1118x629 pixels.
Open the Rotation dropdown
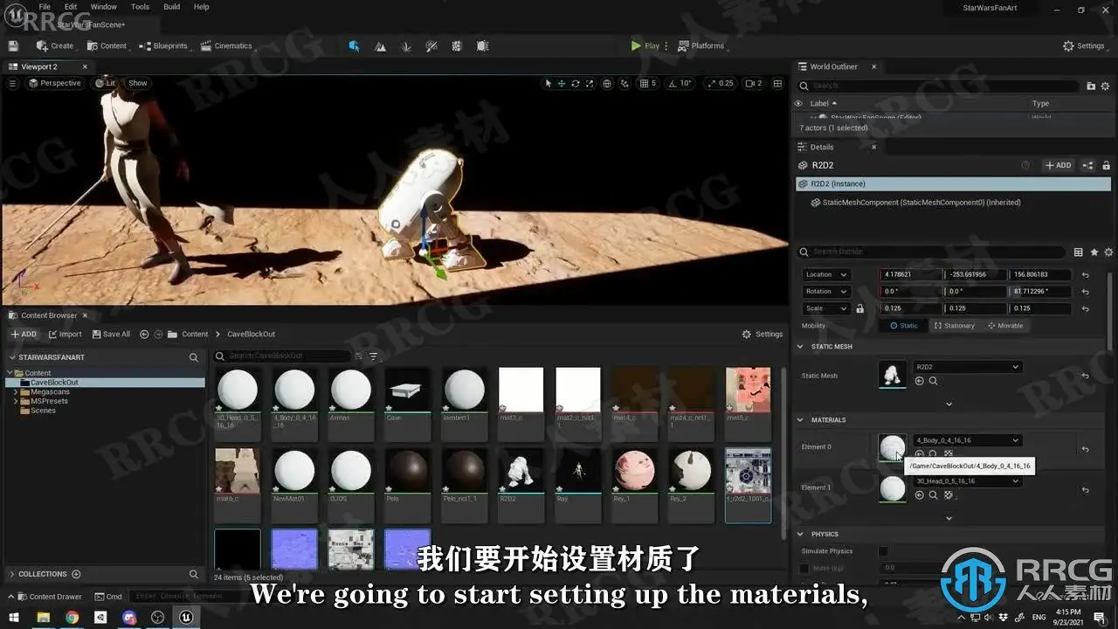(825, 291)
